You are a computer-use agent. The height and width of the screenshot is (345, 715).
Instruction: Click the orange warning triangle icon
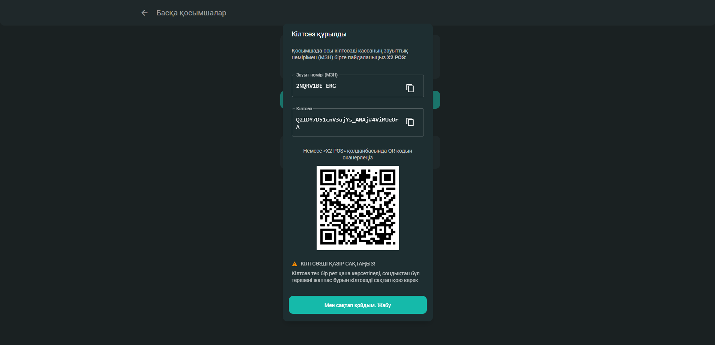pyautogui.click(x=294, y=264)
